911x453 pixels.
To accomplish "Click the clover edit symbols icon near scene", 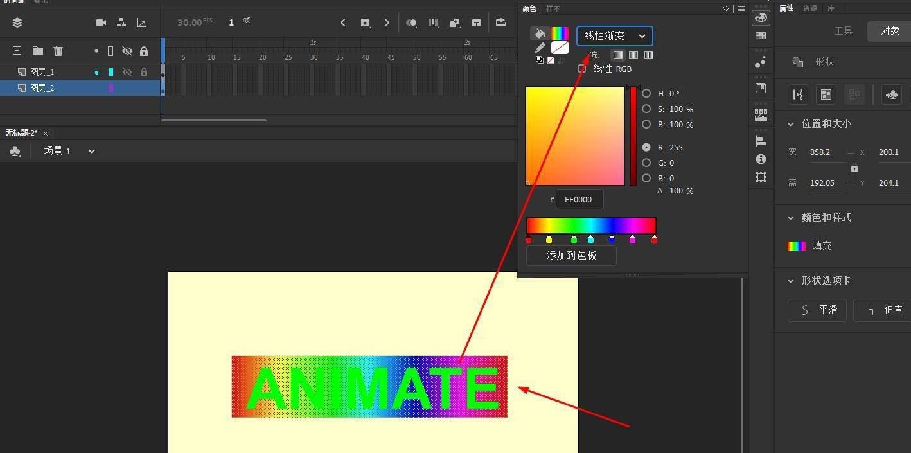I will point(15,151).
